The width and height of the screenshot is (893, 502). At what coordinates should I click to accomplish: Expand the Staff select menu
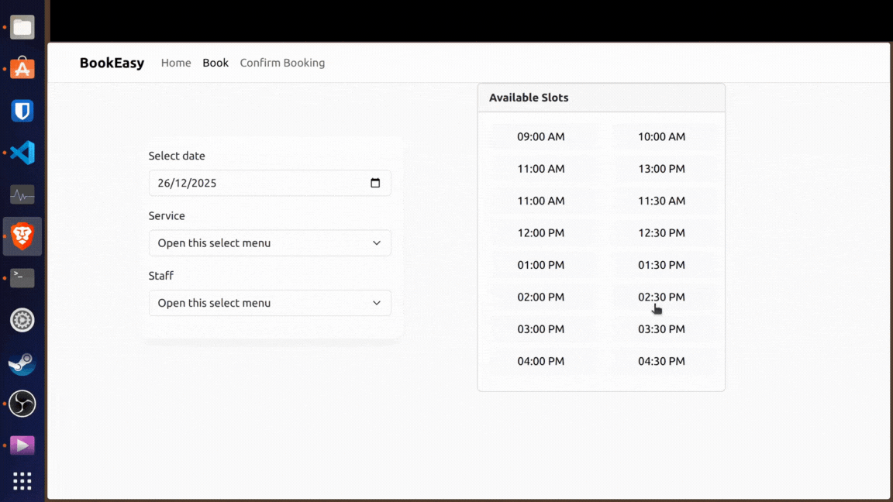tap(270, 303)
